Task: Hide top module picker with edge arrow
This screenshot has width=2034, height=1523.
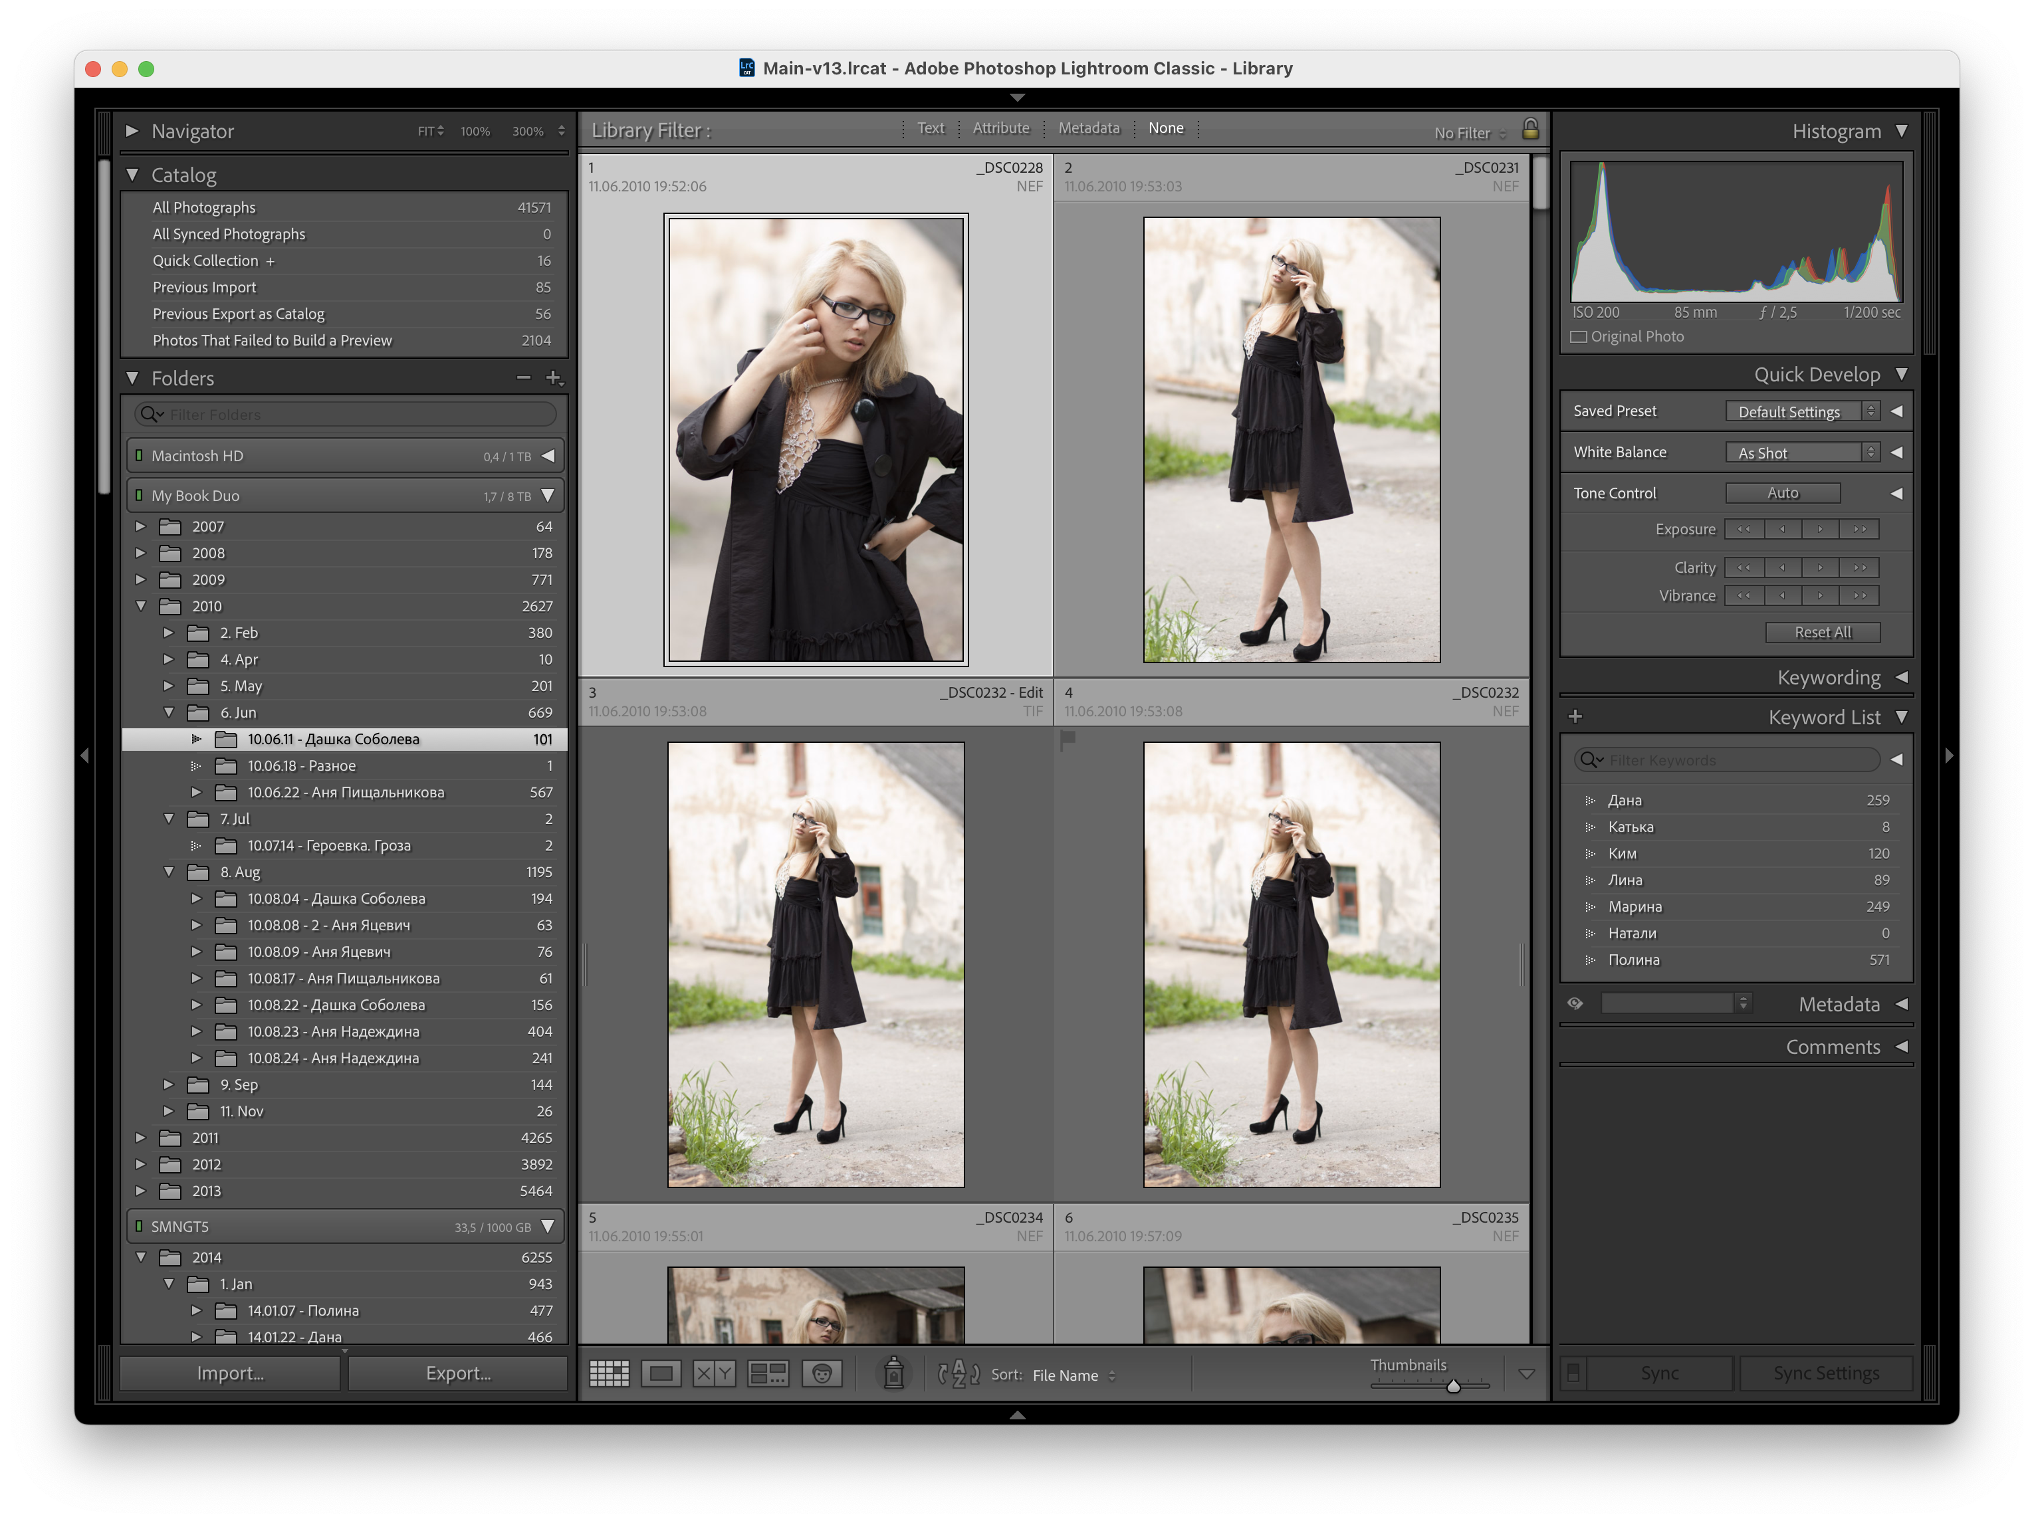Action: click(x=1017, y=96)
